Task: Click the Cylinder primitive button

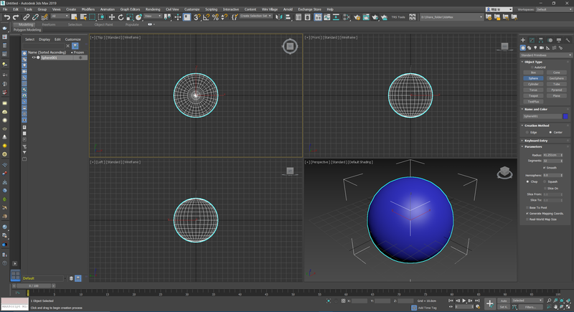Action: pyautogui.click(x=533, y=83)
